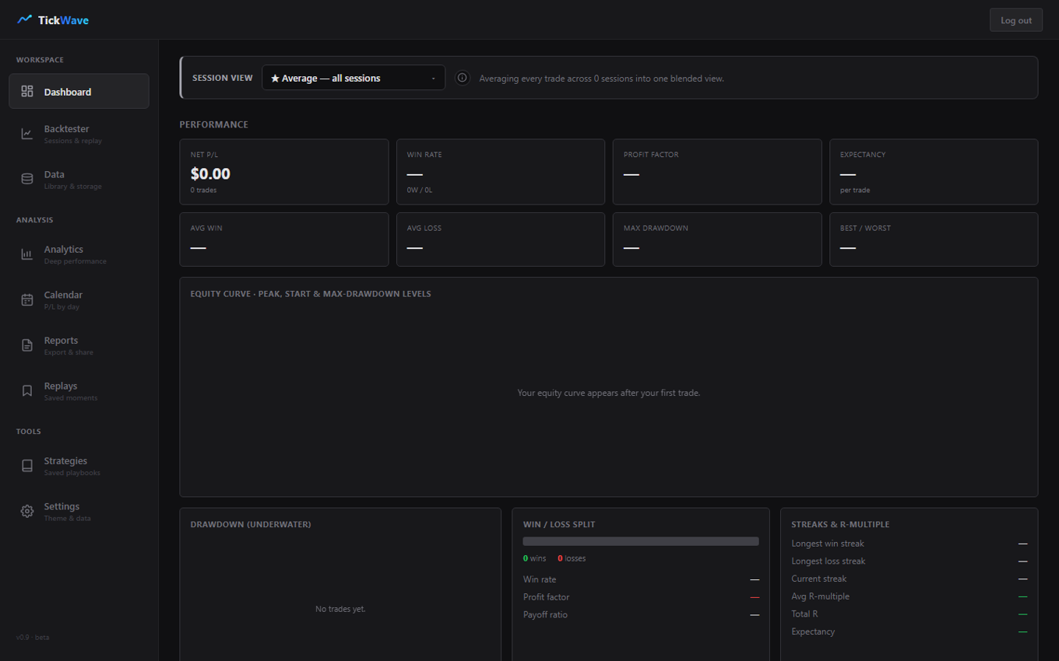Select the Profit Factor card
The height and width of the screenshot is (661, 1059).
[x=717, y=172]
